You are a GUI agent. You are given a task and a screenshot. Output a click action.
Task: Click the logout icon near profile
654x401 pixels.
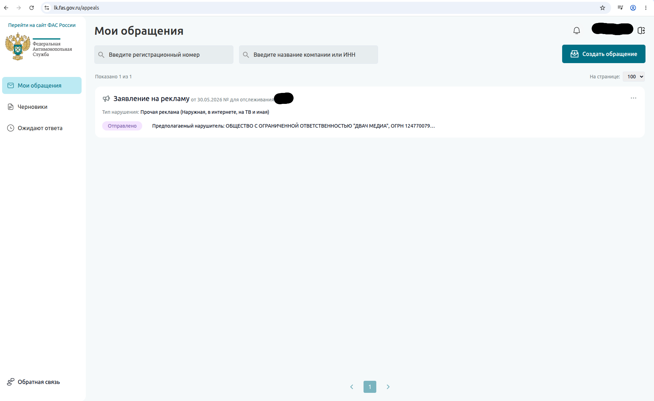coord(641,30)
